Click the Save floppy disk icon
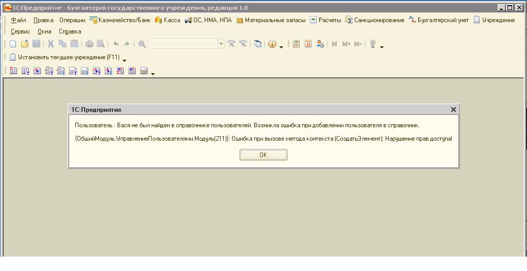Screen dimensions: 527x271 tap(36, 44)
